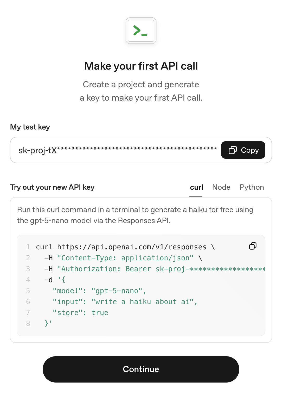The image size is (283, 394).
Task: Click the masked sk-proj API key field
Action: [117, 150]
